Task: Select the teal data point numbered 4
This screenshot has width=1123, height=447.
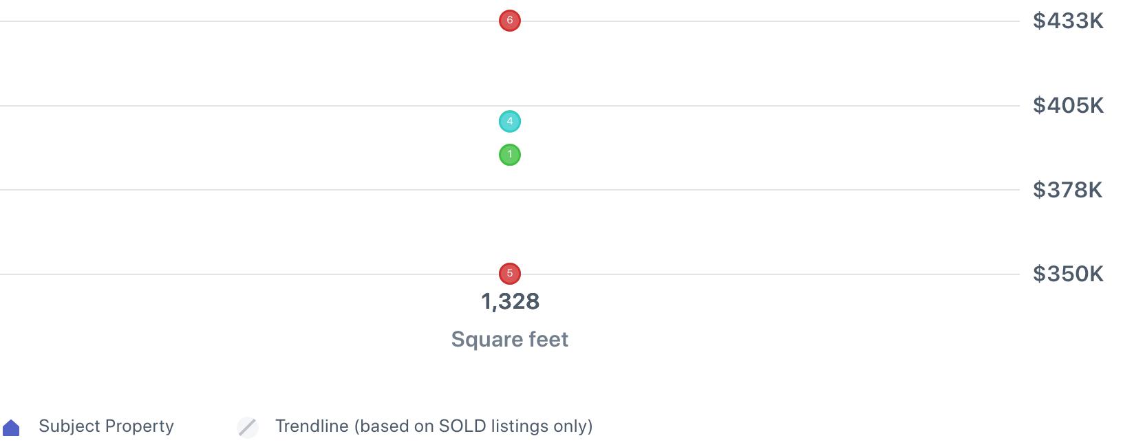Action: [509, 122]
